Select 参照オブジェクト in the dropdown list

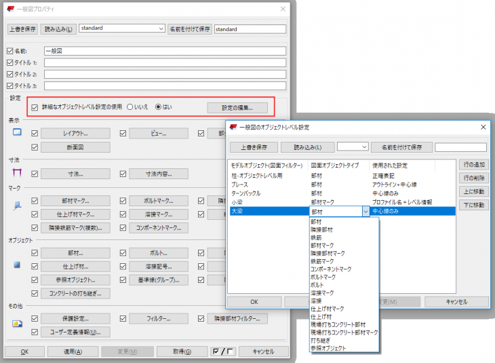[x=328, y=348]
